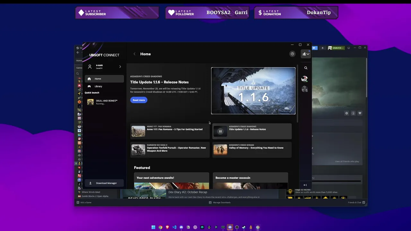Screen dimensions: 411x231
Task: Open 'Dev Diary #2: October Recap' in Steam
Action: point(188,192)
